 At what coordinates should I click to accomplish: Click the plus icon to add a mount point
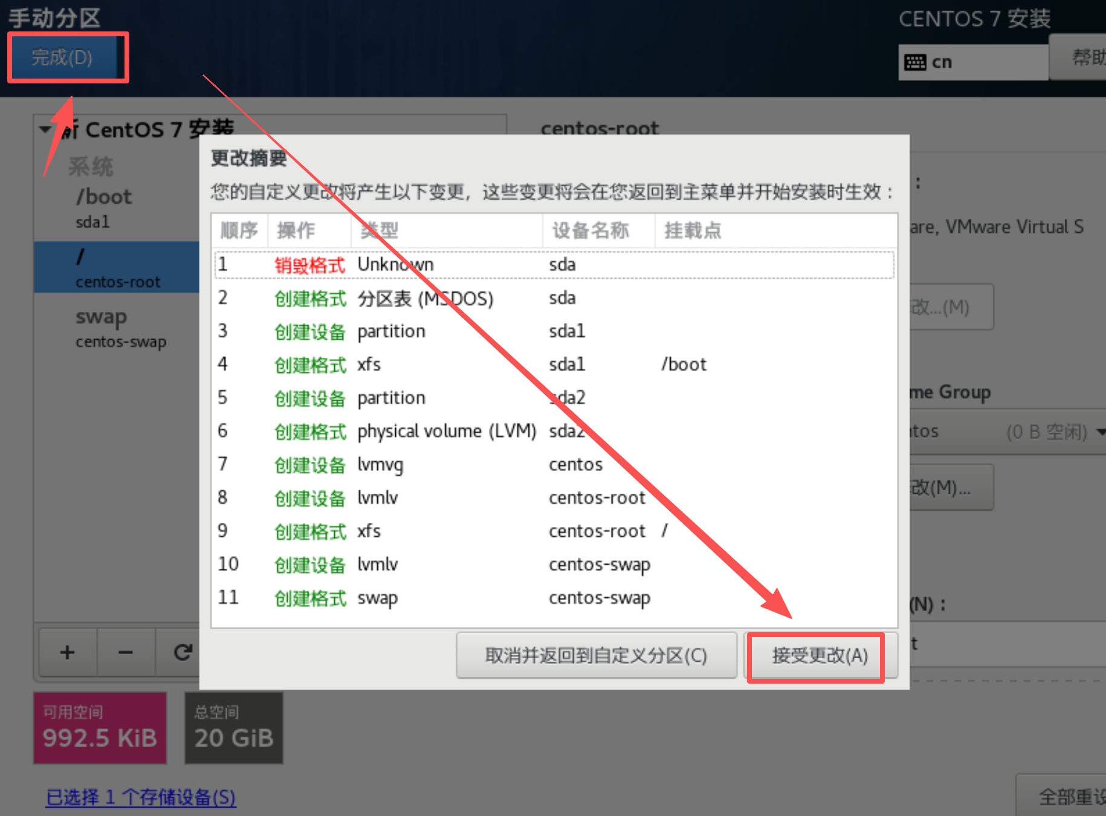(67, 652)
